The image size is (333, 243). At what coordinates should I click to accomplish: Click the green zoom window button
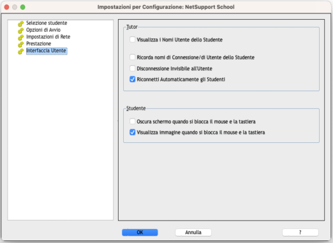[x=23, y=7]
